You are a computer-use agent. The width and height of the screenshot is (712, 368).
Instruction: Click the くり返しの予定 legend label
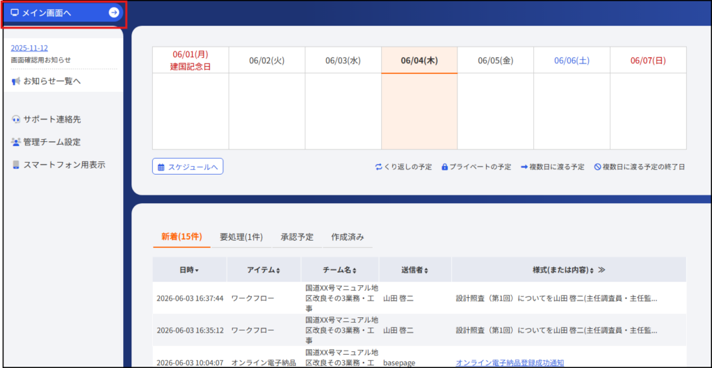[x=408, y=167]
